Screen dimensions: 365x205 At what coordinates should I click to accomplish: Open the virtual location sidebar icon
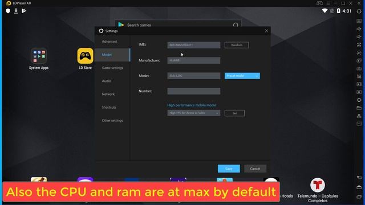click(359, 116)
